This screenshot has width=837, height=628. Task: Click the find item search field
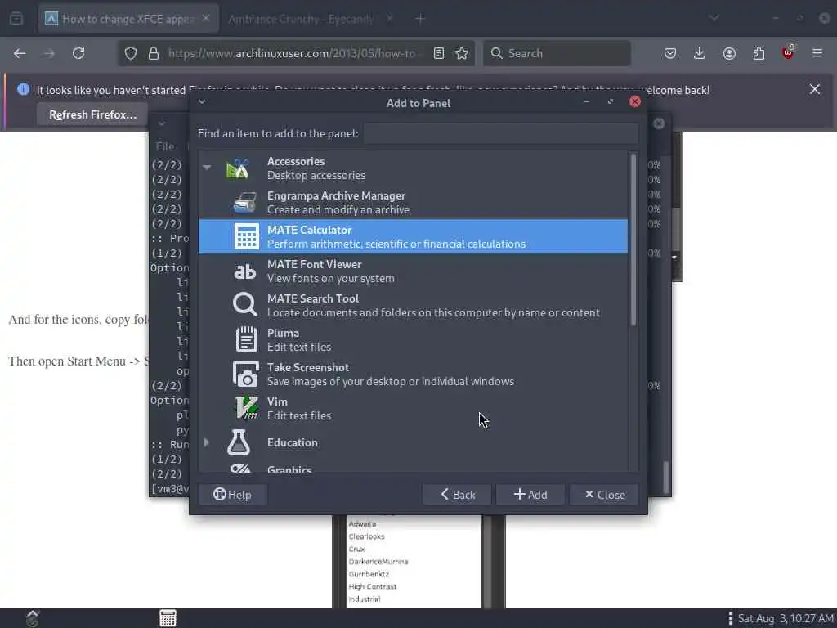[501, 133]
